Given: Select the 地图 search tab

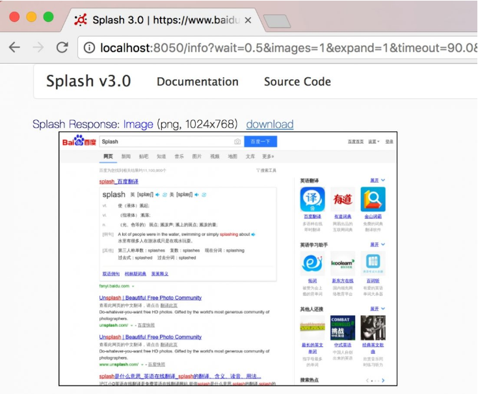Looking at the screenshot, I should [232, 156].
